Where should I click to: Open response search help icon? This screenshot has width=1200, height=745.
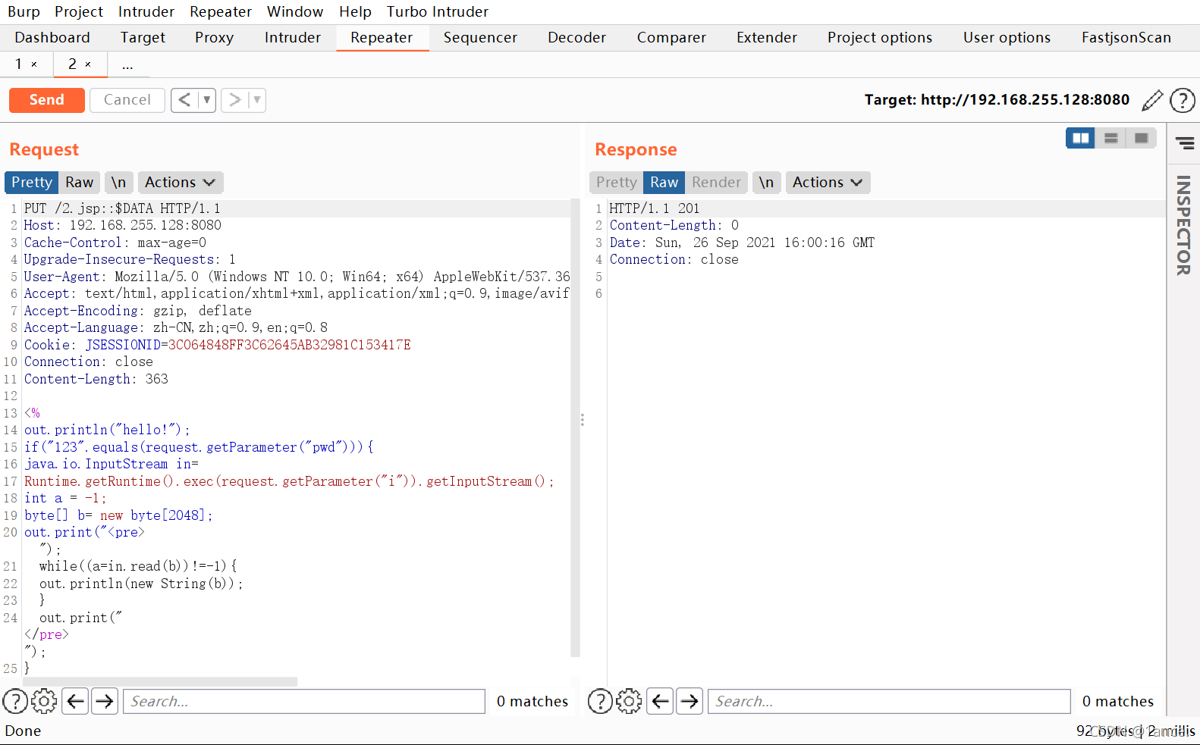click(600, 702)
